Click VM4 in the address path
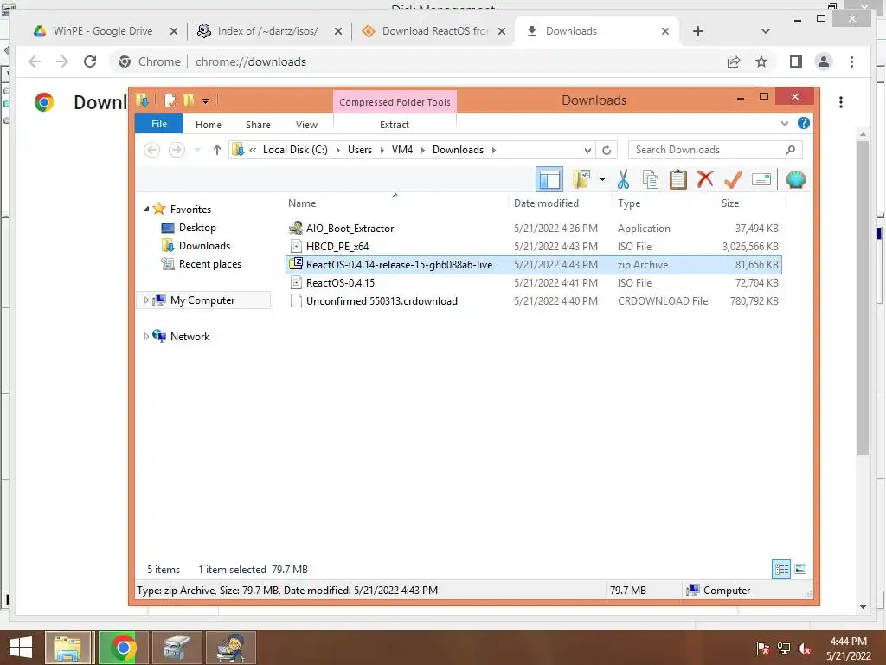 pos(402,150)
